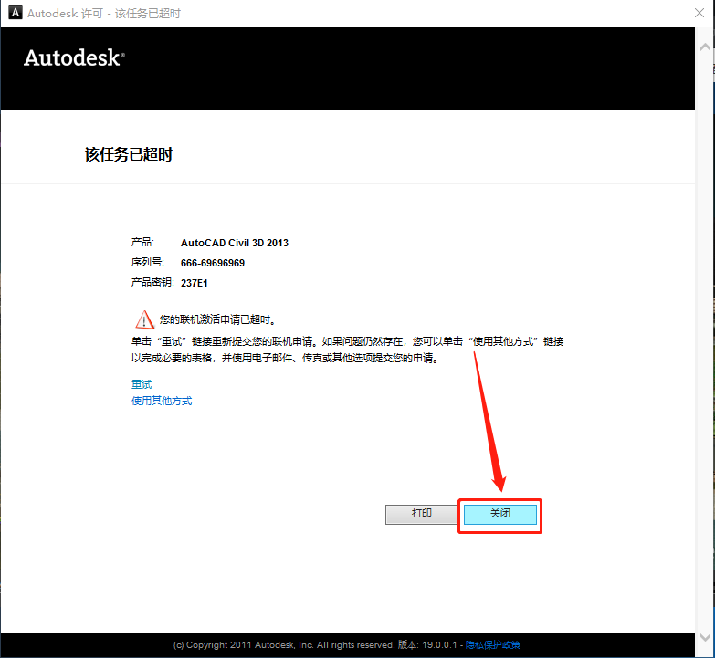Screen dimensions: 715x658
Task: Click the scrollbar up arrow
Action: 705,47
